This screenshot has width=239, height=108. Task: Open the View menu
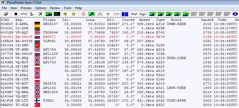[x=14, y=8]
